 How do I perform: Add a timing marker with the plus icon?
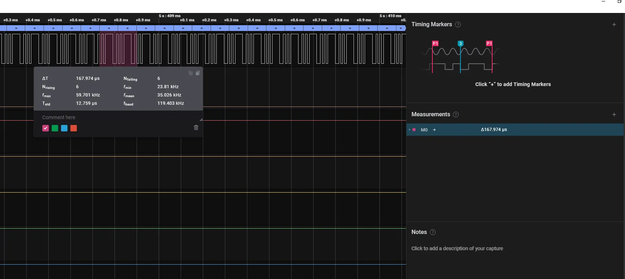[614, 24]
